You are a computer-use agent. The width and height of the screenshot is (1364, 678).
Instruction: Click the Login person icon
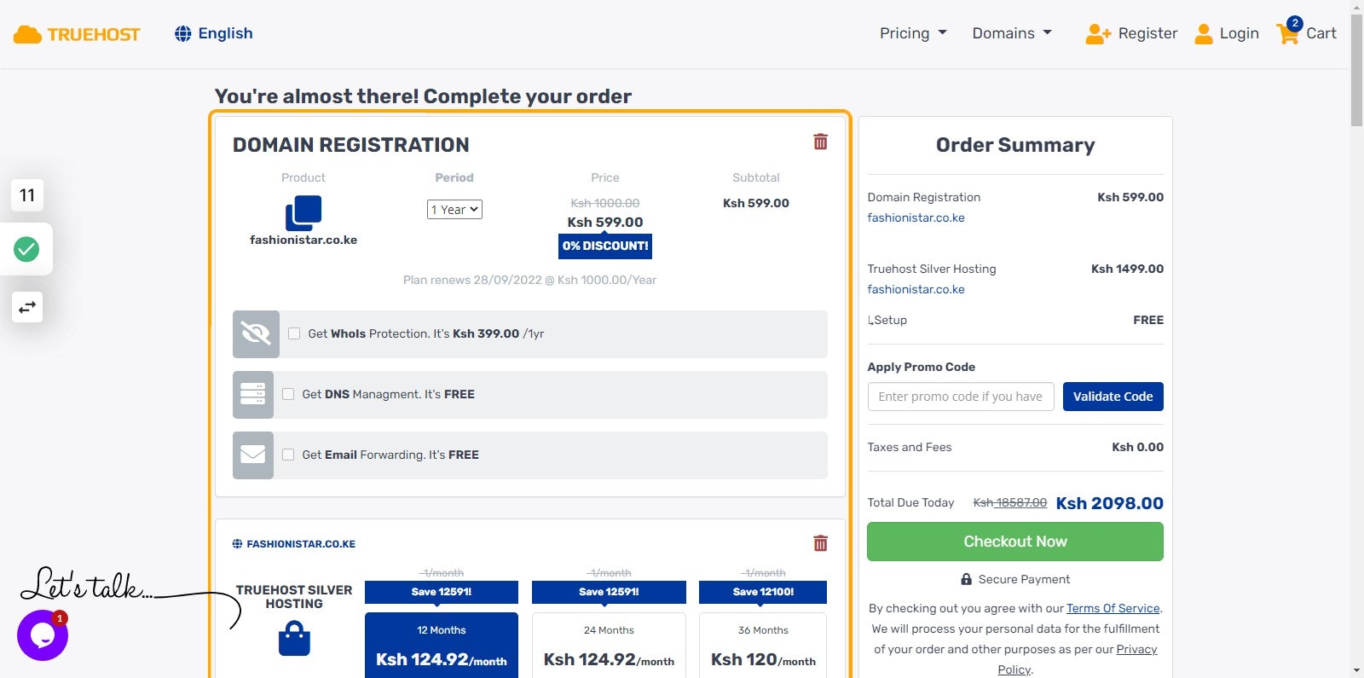(x=1204, y=34)
